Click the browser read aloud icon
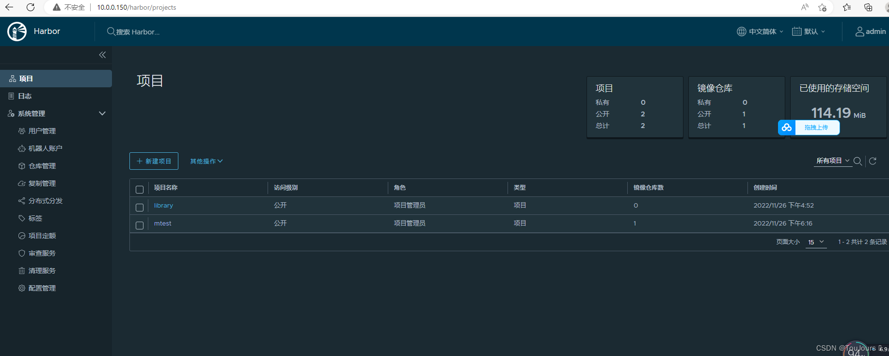The image size is (889, 356). click(805, 7)
